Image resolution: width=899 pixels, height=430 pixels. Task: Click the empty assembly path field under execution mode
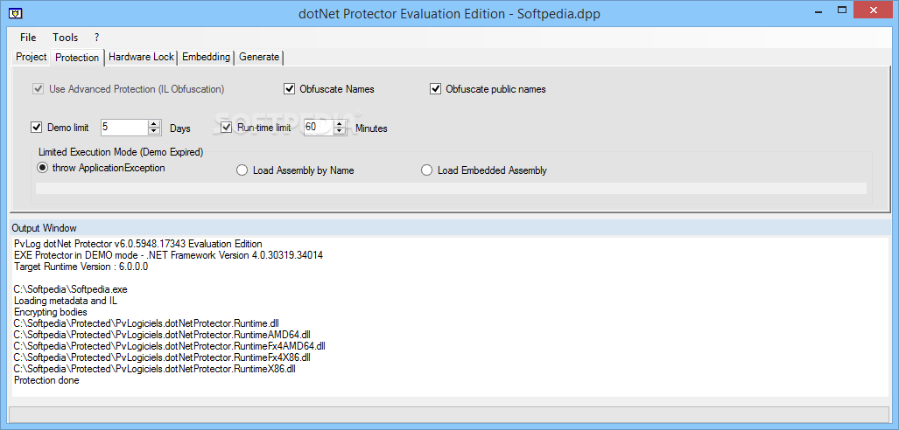(x=451, y=189)
